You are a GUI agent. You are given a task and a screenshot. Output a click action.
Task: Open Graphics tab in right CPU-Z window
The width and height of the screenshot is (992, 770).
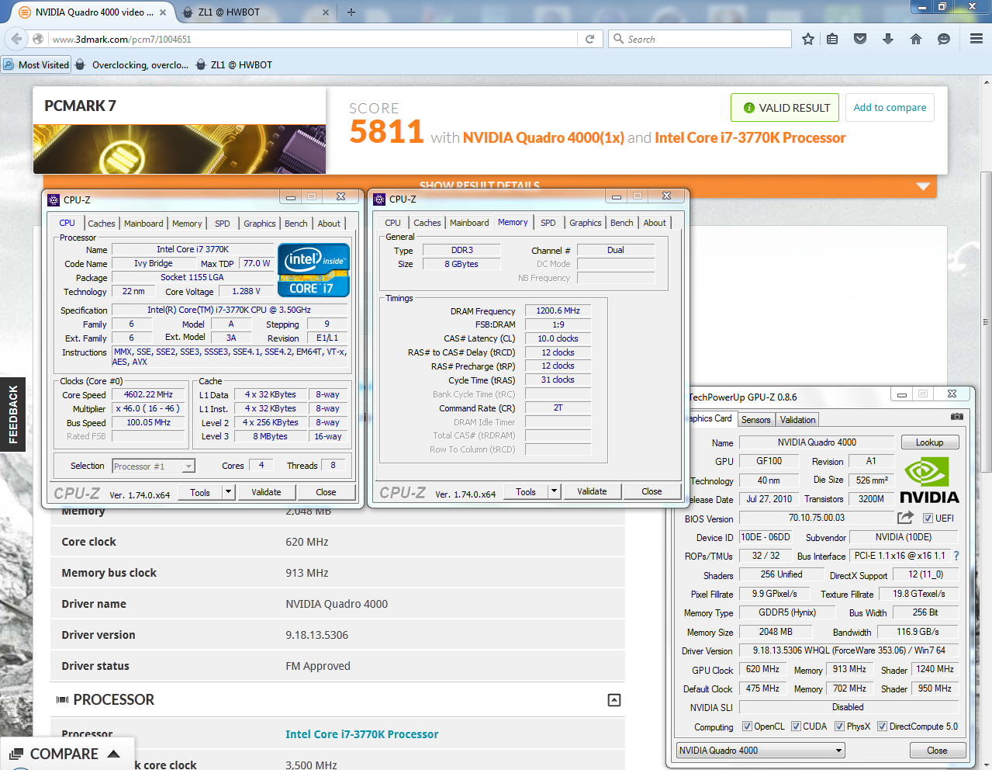586,223
